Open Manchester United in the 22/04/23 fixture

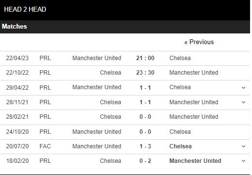click(96, 58)
